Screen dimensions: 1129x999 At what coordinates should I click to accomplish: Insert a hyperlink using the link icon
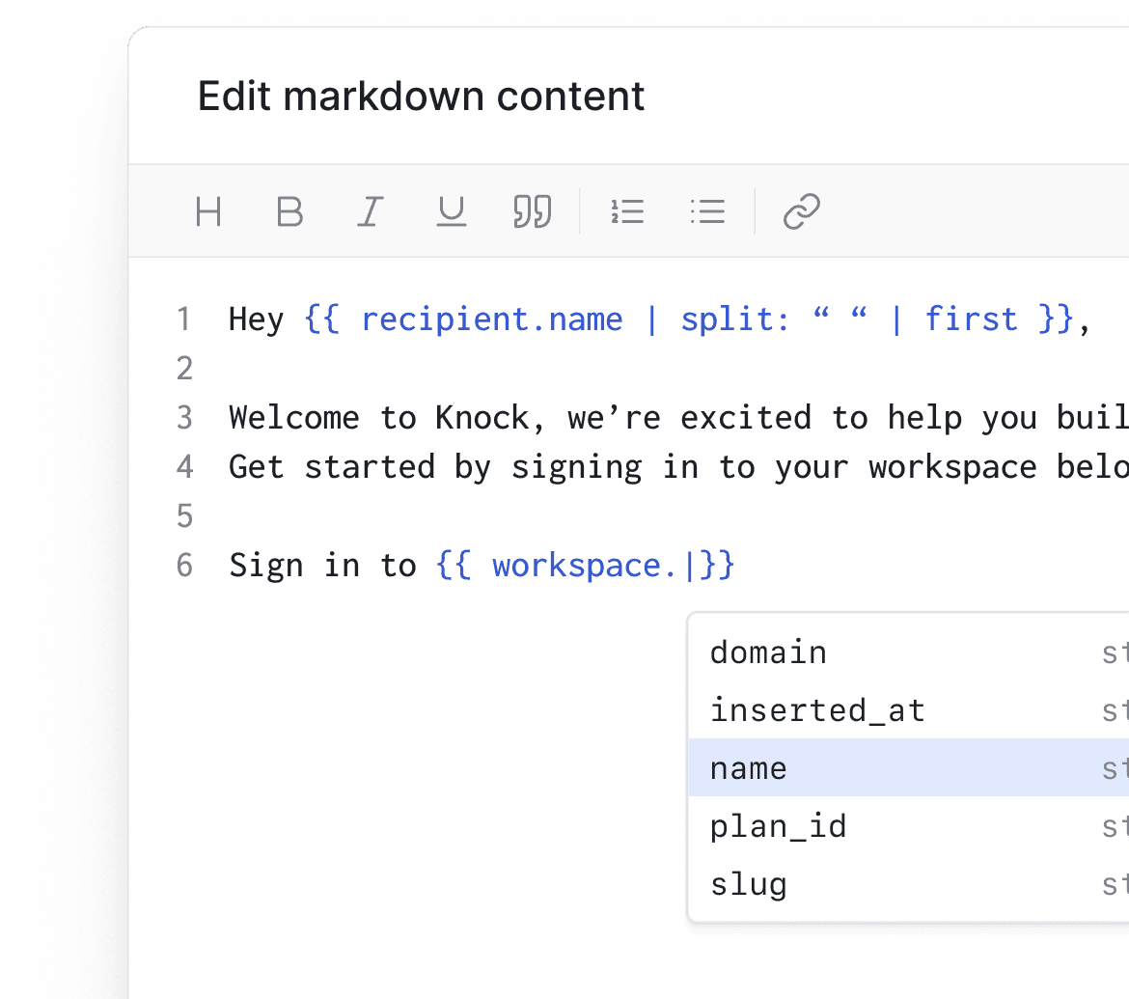(x=801, y=211)
